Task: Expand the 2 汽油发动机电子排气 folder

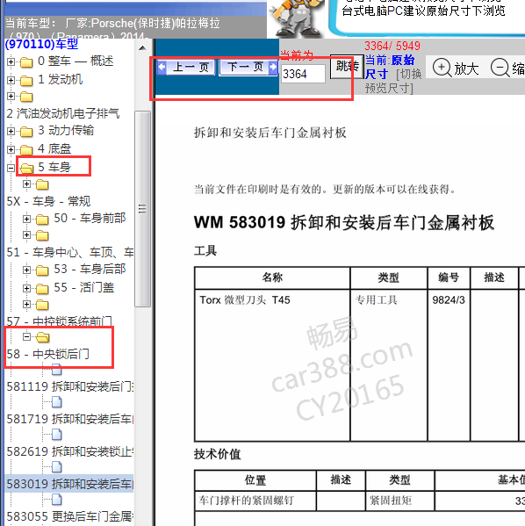Action: [11, 97]
